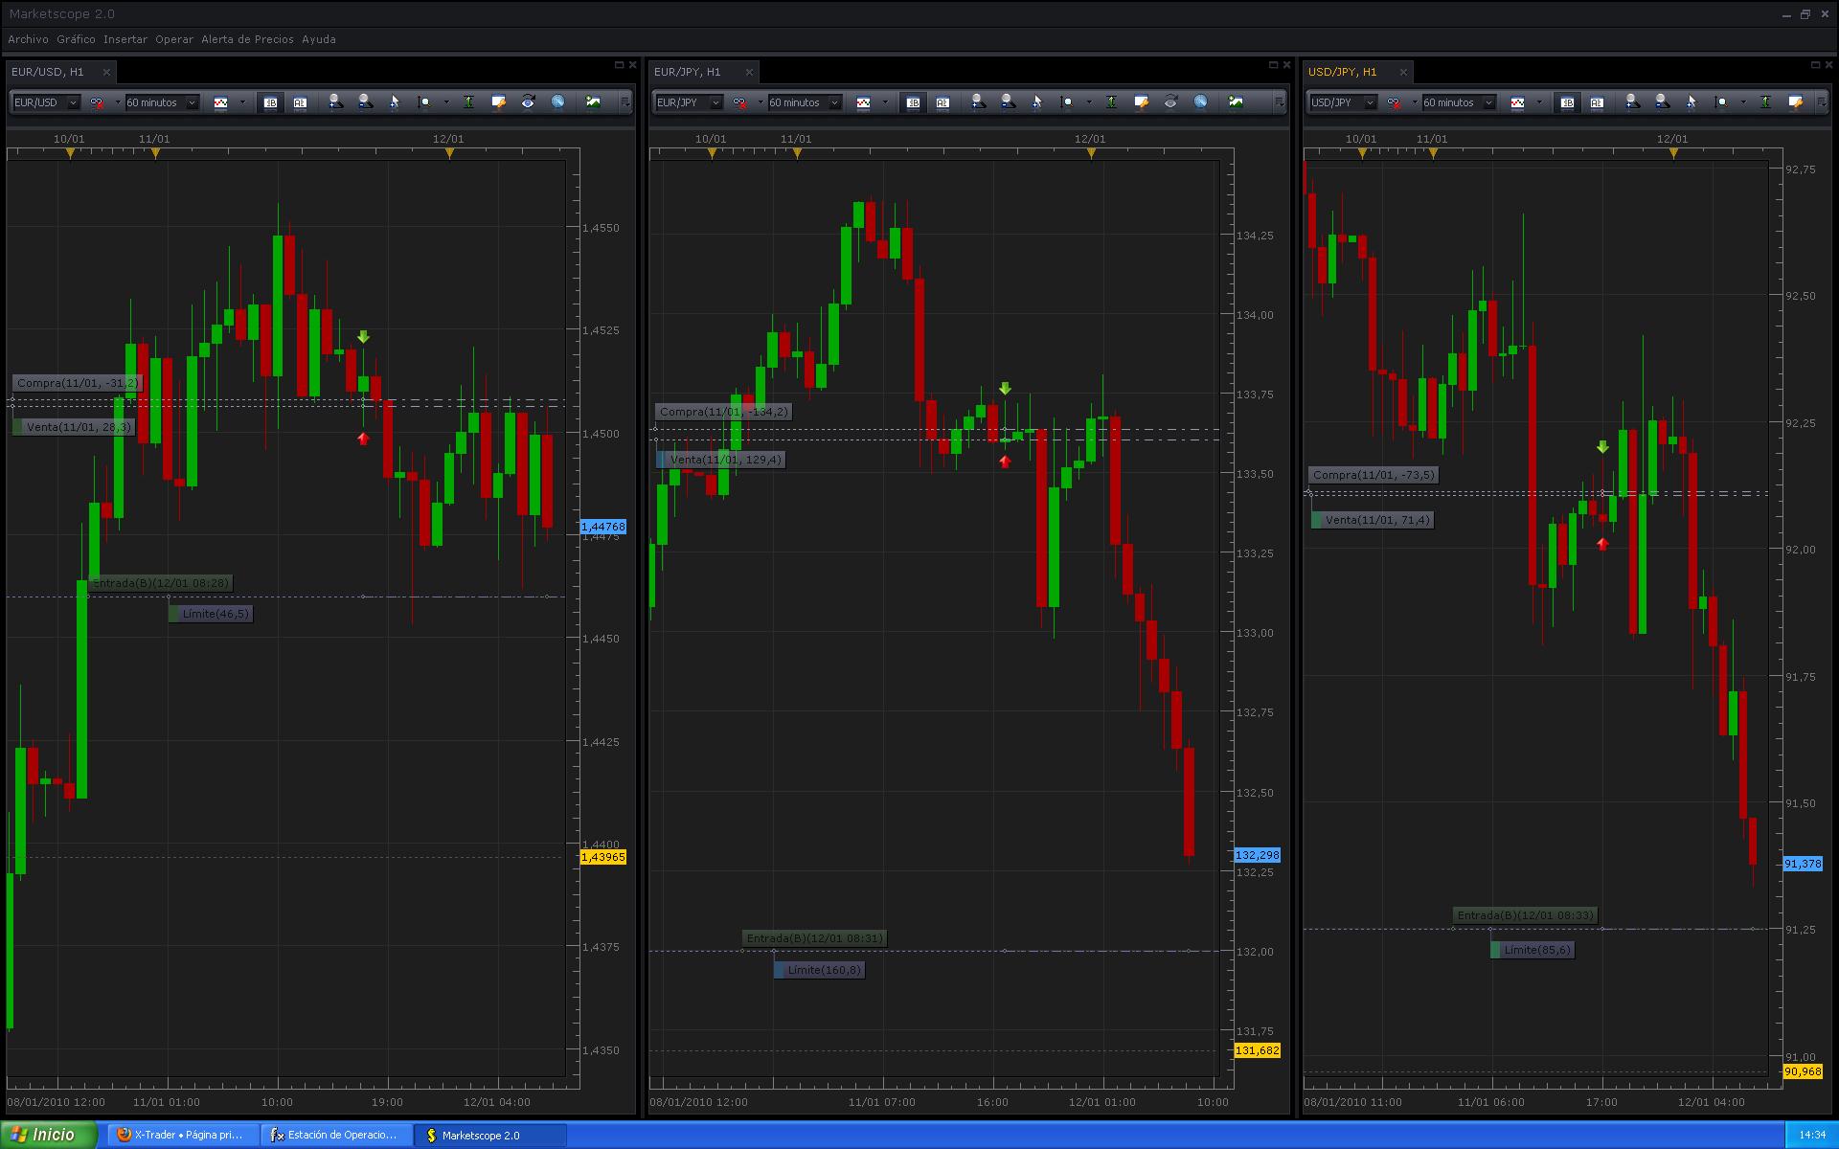Click the globe icon in EUR/JPY toolbar
This screenshot has width=1839, height=1149.
click(1200, 101)
